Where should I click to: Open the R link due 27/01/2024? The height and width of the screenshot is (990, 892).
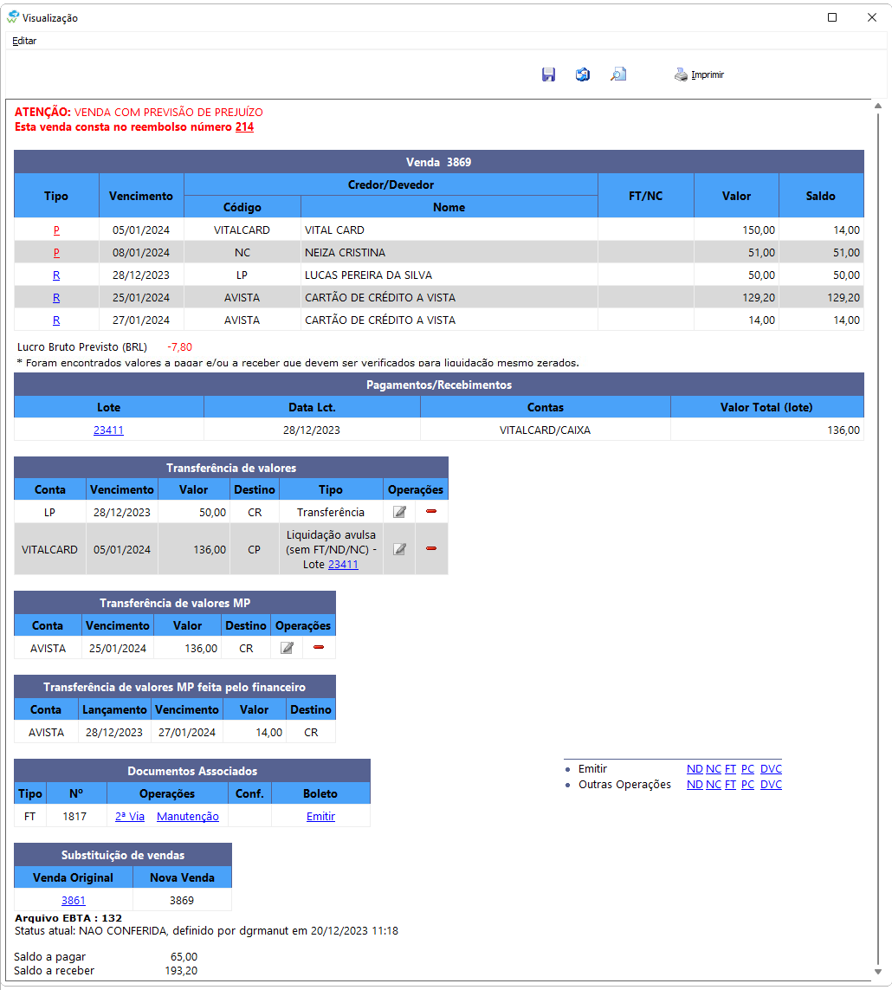click(56, 320)
